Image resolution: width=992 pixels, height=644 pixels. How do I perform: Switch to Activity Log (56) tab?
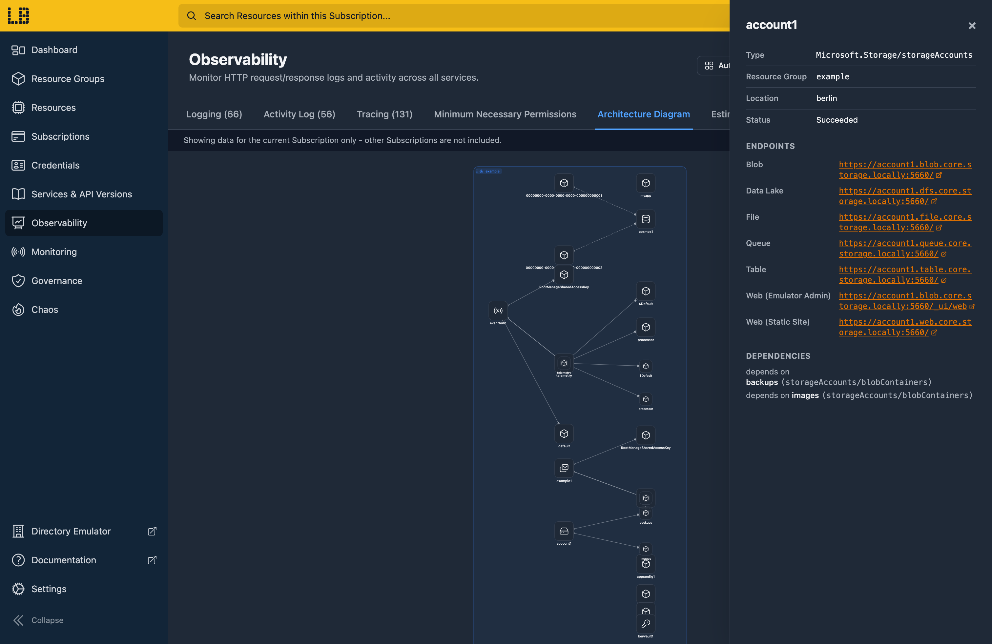pyautogui.click(x=299, y=114)
